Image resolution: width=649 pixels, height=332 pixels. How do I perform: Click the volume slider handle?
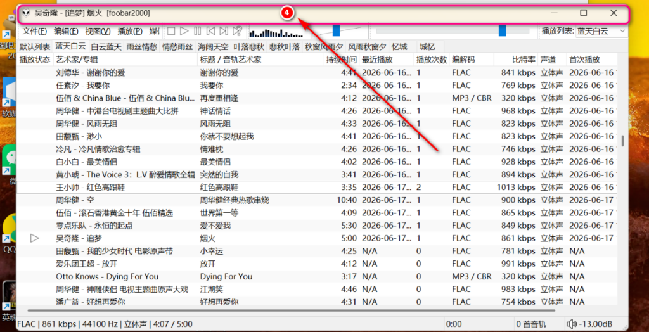336,30
